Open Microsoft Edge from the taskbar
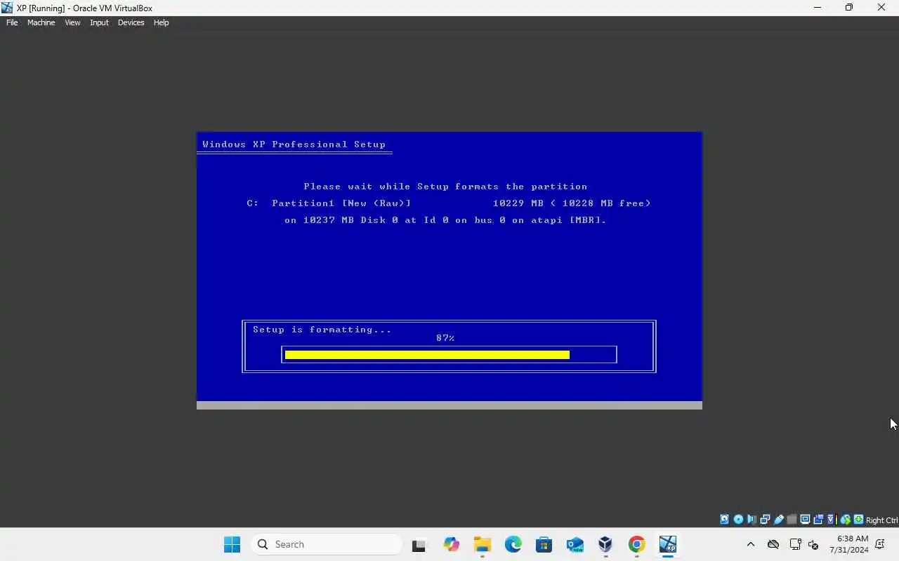Viewport: 899px width, 561px height. 513,544
